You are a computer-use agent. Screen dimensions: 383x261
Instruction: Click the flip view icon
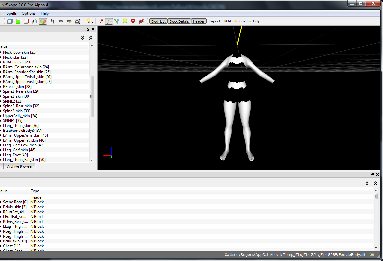click(x=34, y=21)
